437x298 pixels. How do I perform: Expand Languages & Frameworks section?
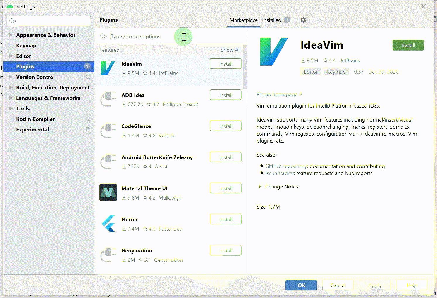[x=11, y=98]
